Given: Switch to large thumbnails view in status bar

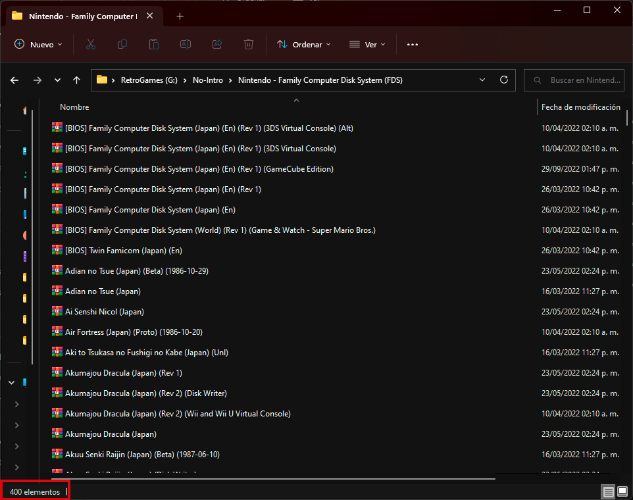Looking at the screenshot, I should (x=622, y=491).
